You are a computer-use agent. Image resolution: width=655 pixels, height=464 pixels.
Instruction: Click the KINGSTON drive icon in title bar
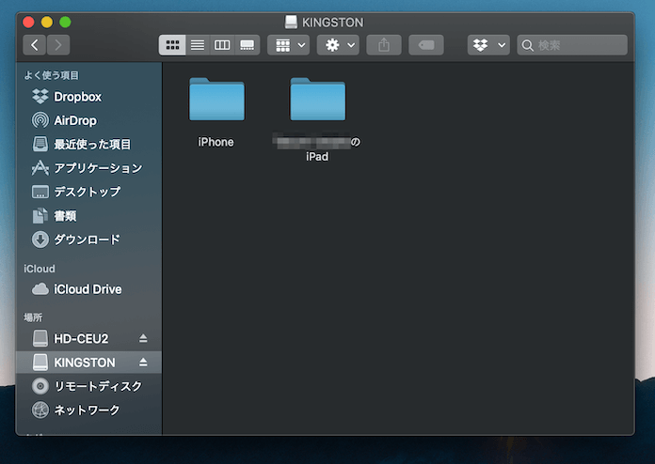pyautogui.click(x=291, y=23)
